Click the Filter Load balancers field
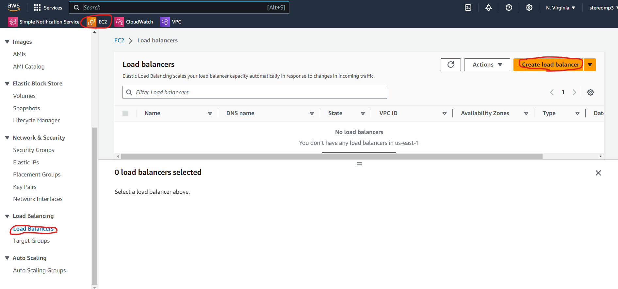 255,92
